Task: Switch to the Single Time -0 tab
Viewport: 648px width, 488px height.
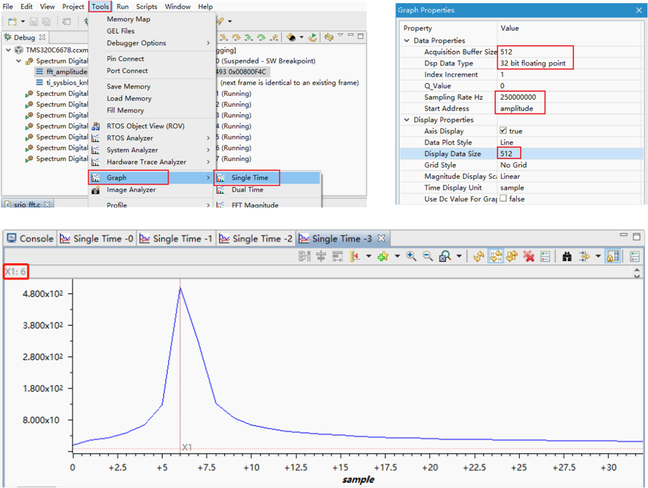Action: [97, 239]
